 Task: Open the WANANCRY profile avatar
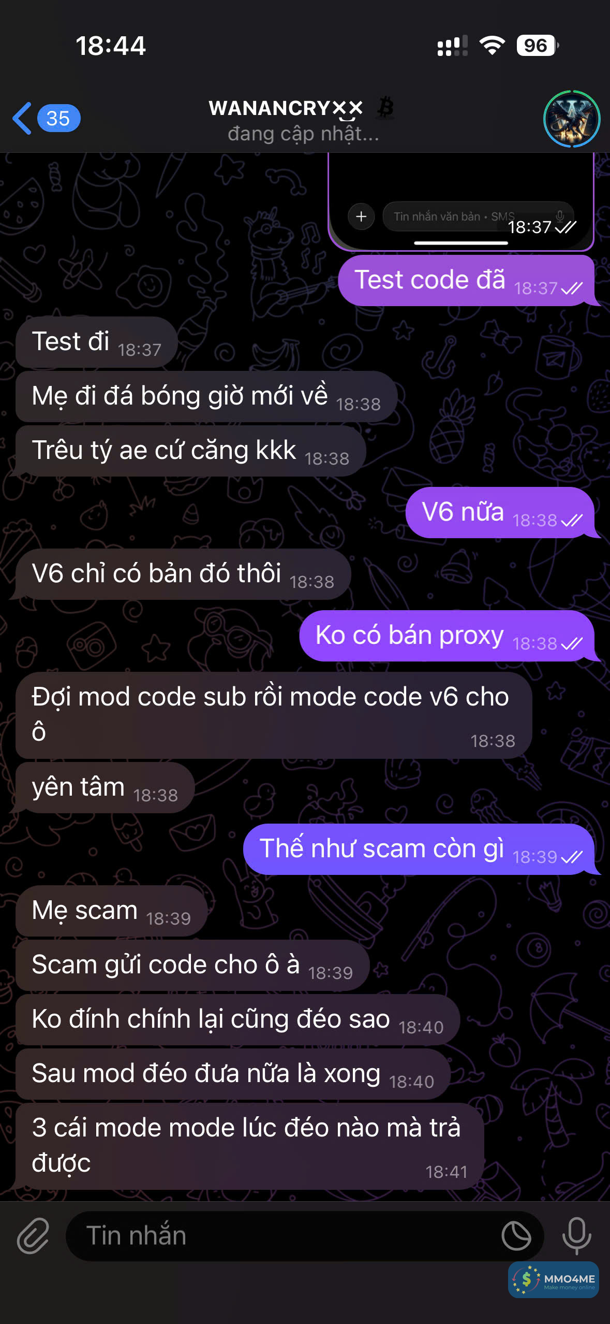click(571, 119)
